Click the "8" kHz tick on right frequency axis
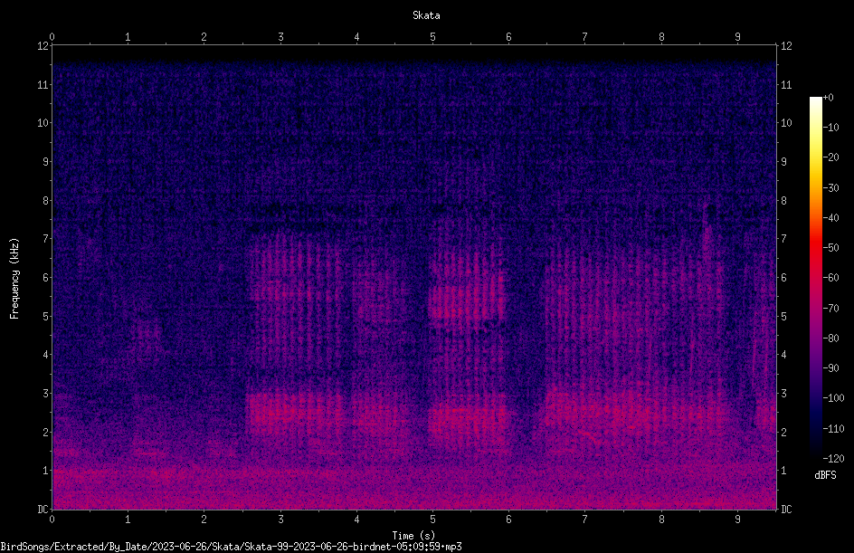 click(x=783, y=201)
